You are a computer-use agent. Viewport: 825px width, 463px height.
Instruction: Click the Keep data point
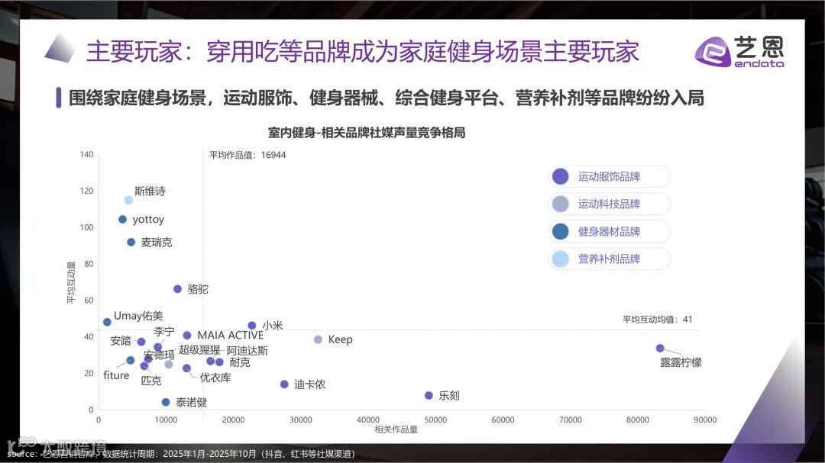[318, 339]
